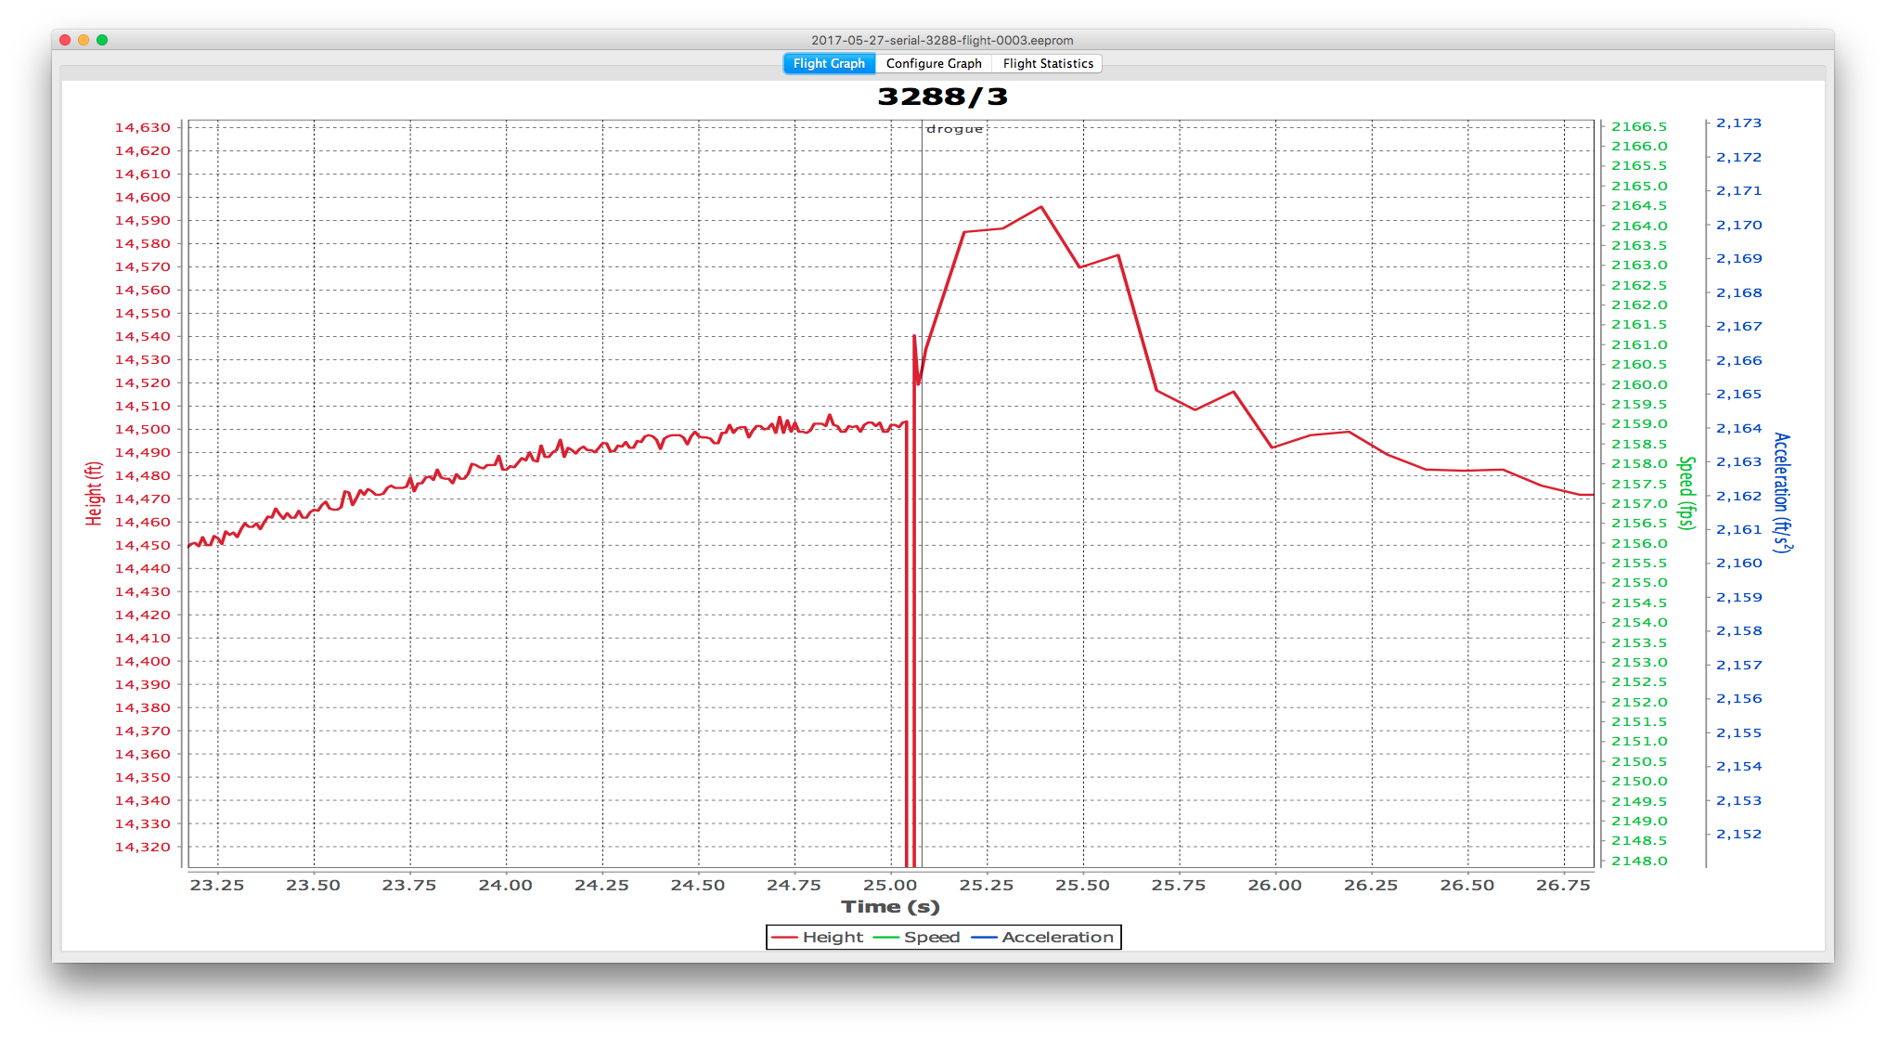Open the Flight Statistics tab
The image size is (1886, 1037).
(x=1048, y=63)
